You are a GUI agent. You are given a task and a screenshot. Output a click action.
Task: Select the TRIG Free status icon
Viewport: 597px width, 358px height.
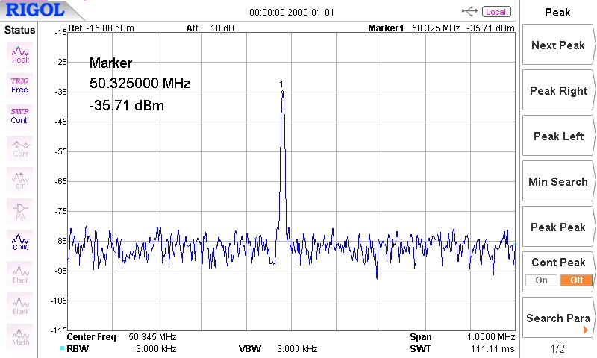coord(20,84)
